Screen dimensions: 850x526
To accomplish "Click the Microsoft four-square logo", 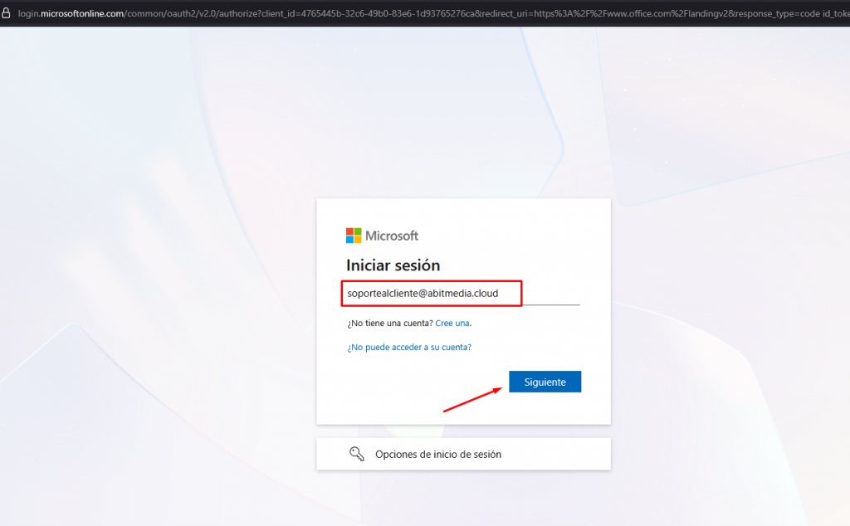I will (354, 236).
